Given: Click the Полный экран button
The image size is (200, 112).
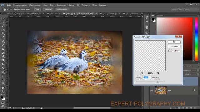Looking at the screenshot, I should [62, 10].
